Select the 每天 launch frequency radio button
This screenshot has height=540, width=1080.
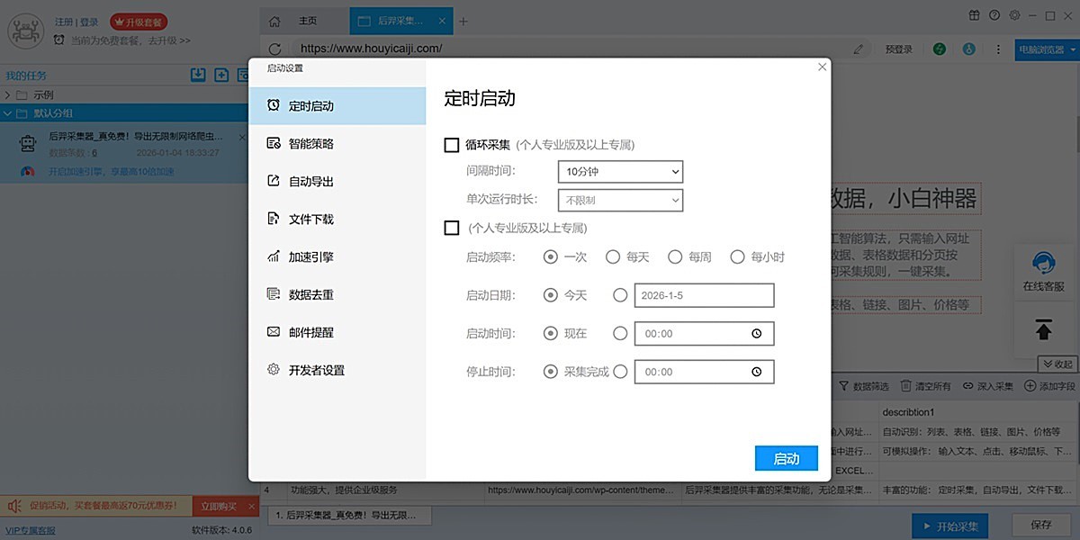613,257
